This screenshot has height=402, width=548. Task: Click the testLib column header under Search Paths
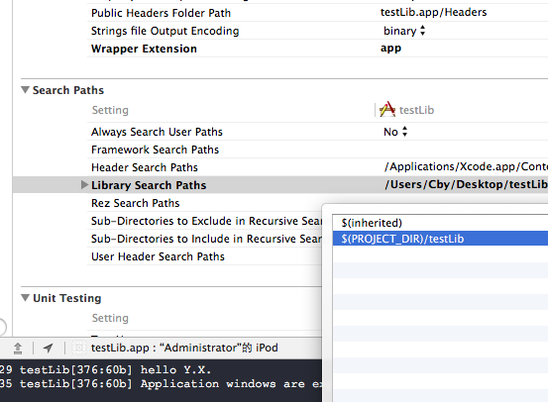pyautogui.click(x=416, y=110)
